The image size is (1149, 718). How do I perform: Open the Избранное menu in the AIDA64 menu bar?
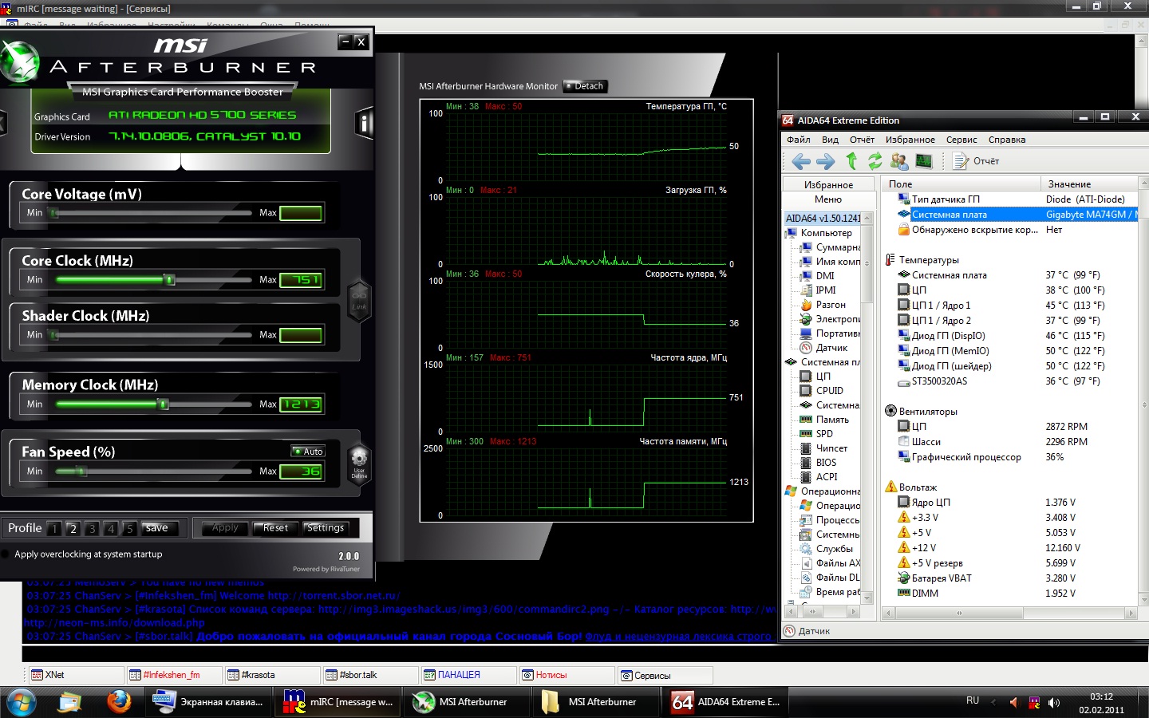(x=910, y=140)
